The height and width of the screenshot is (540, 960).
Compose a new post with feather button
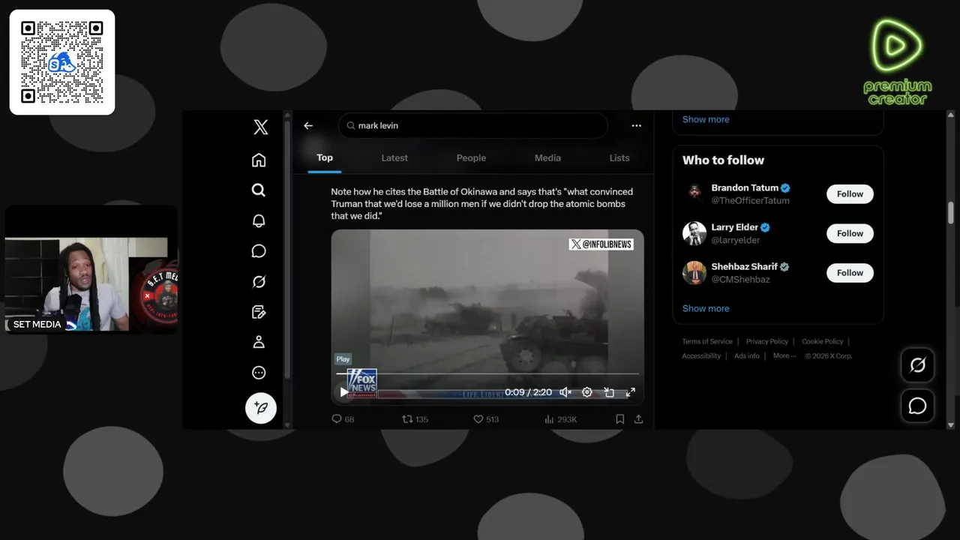(261, 408)
